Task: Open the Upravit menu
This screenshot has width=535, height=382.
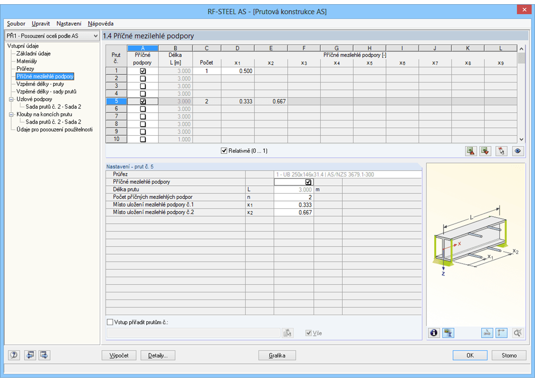Action: tap(41, 23)
